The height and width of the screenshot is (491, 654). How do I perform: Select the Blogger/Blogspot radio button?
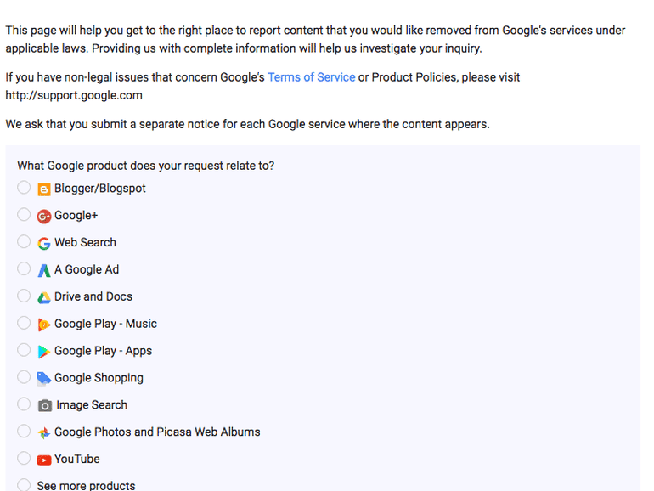pos(24,188)
